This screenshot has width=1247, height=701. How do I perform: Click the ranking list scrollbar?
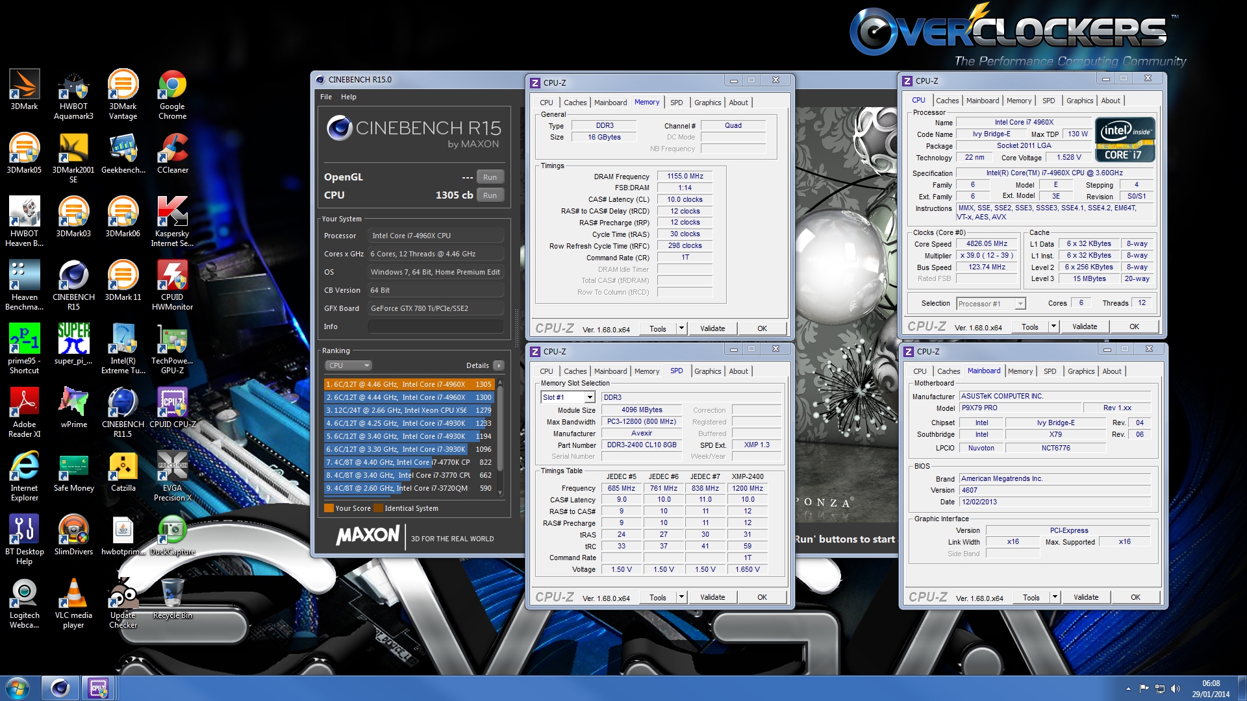pos(500,439)
